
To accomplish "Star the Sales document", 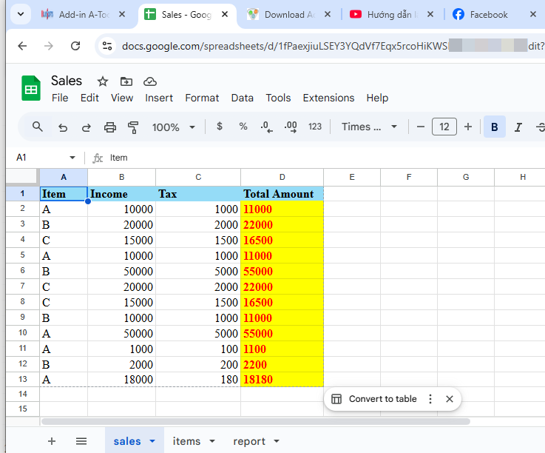I will pyautogui.click(x=103, y=81).
